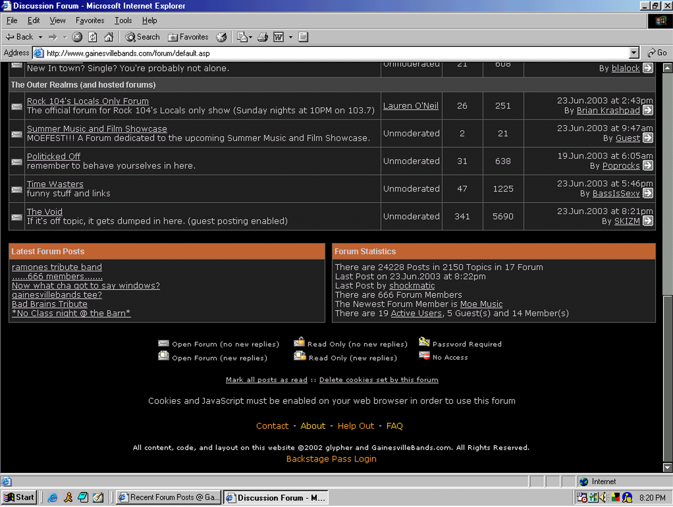Jump to last post arrow beside Guest
Viewport: 673px width, 507px height.
coord(648,138)
